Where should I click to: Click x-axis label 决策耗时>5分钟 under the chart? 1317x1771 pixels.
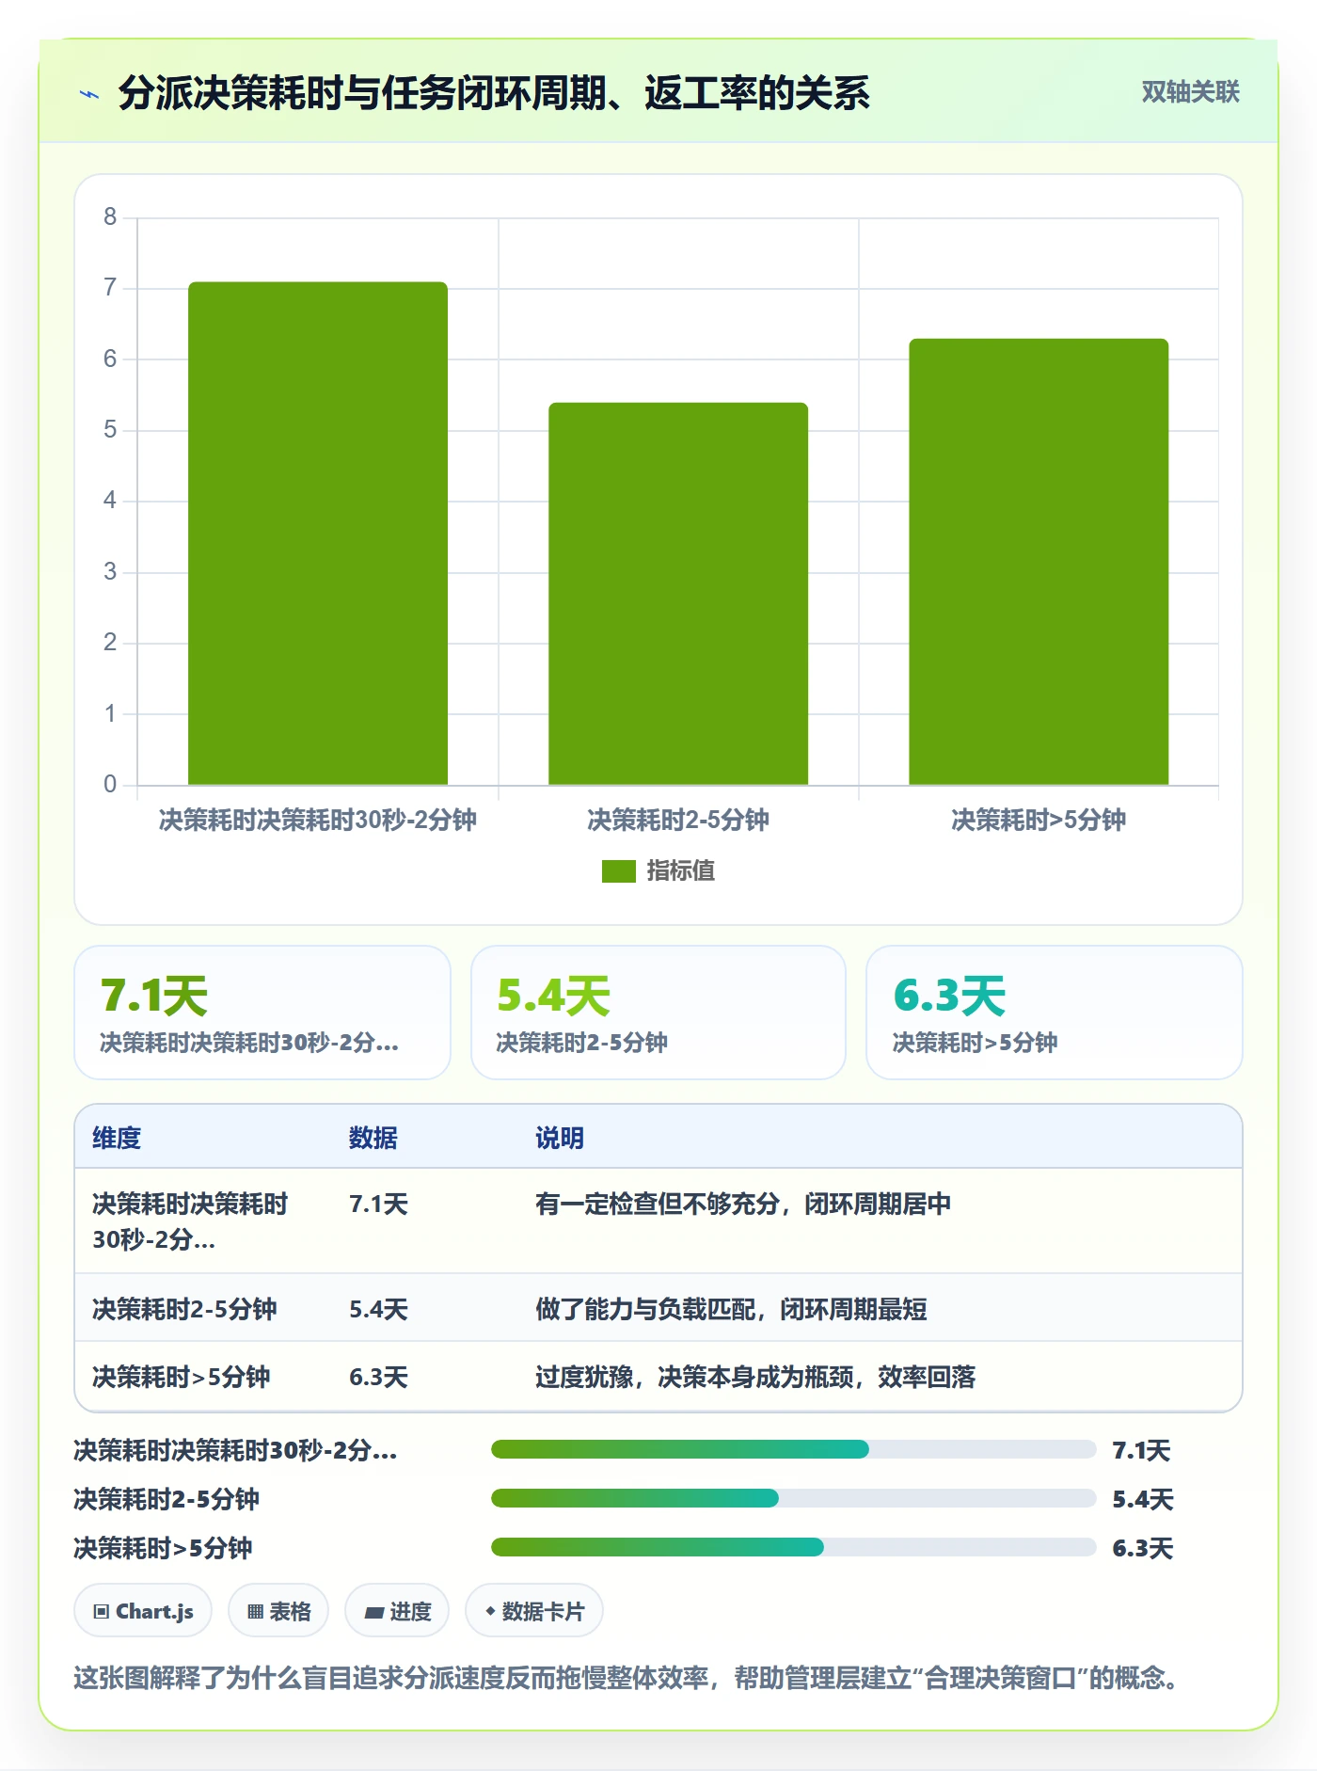click(1039, 820)
